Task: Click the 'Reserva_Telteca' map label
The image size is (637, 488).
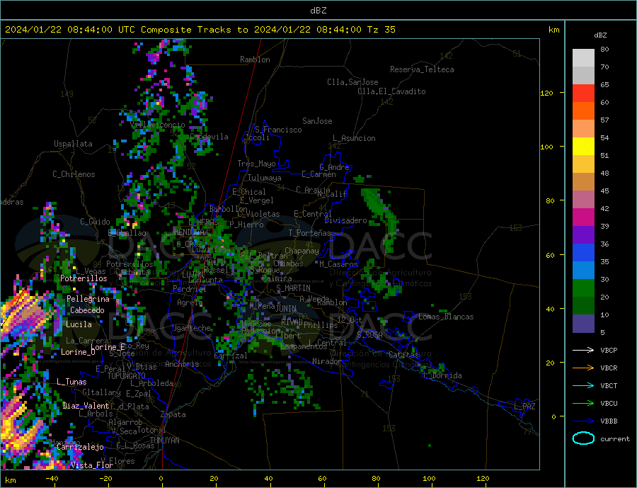Action: 422,69
